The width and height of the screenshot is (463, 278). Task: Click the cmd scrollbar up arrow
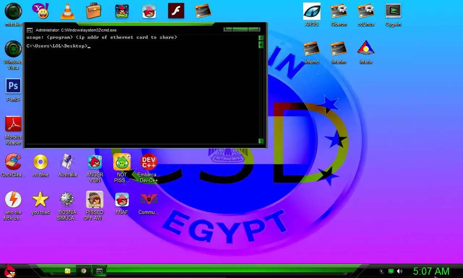261,38
